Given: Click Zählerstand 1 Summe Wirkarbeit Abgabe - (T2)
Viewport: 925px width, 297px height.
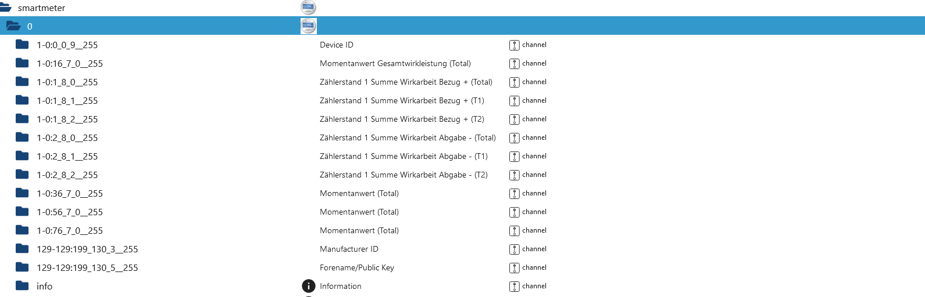Looking at the screenshot, I should pyautogui.click(x=403, y=175).
